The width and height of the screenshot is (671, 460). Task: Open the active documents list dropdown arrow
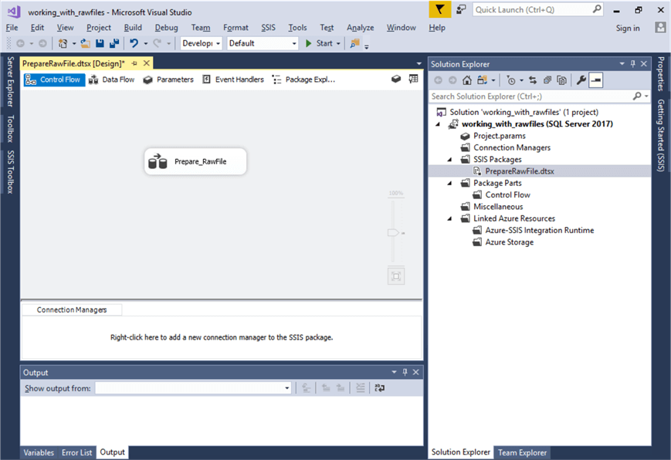pyautogui.click(x=419, y=64)
